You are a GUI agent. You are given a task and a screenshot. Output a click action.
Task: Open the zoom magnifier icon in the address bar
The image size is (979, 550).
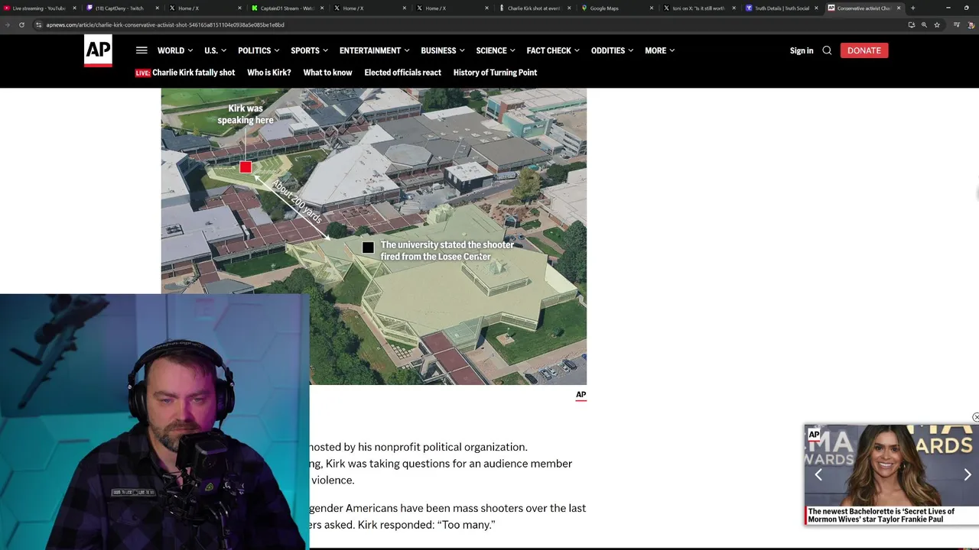click(x=924, y=24)
